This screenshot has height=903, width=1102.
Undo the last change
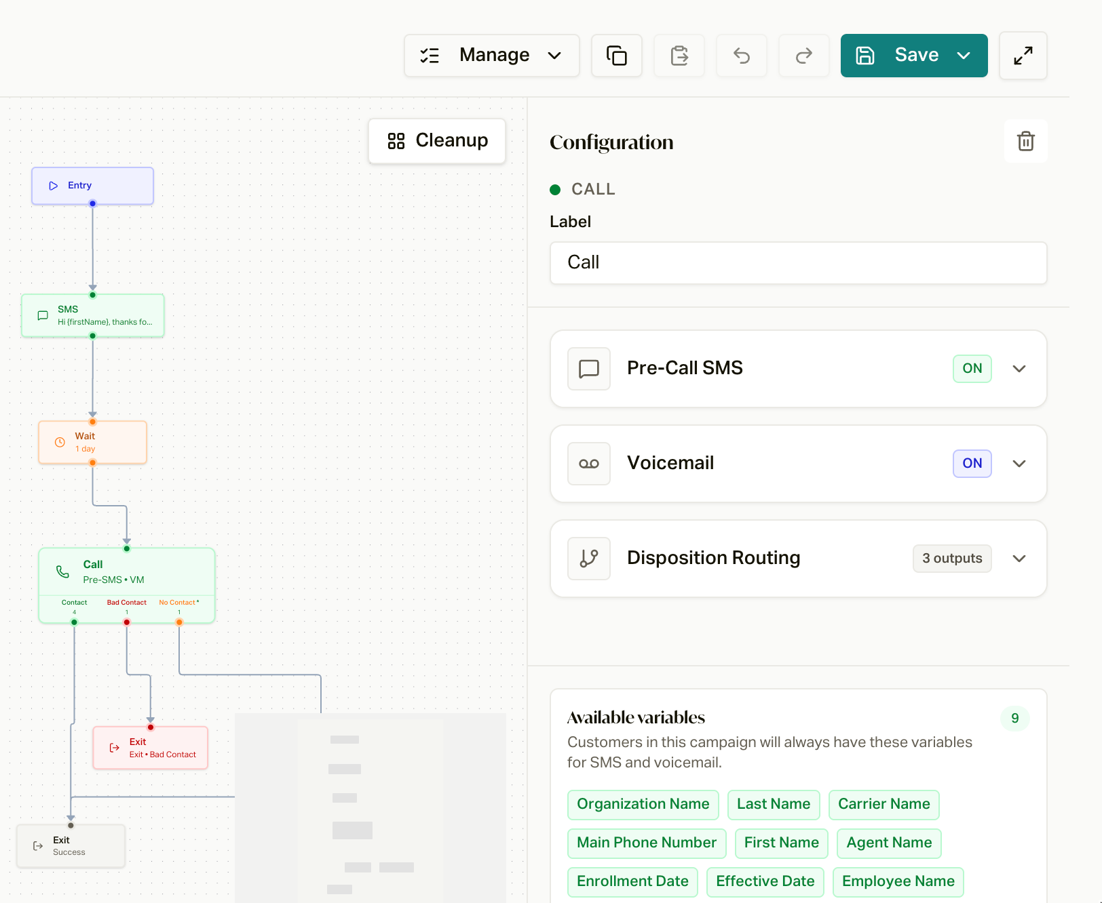tap(742, 56)
